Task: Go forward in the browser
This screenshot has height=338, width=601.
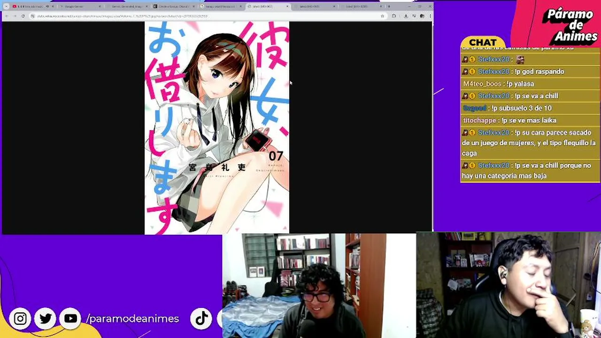Action: click(15, 16)
